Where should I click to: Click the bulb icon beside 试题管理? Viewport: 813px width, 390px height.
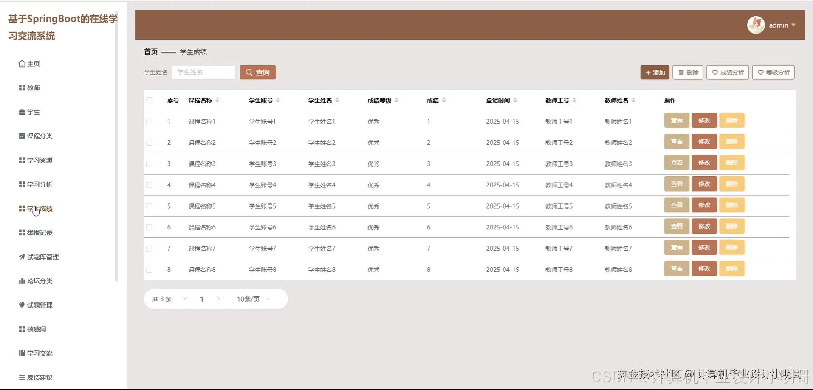[x=22, y=305]
